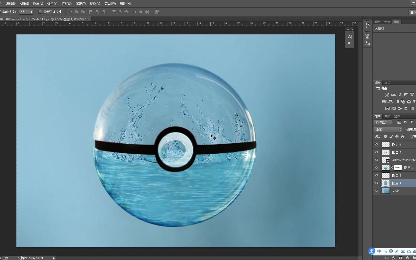
Task: Open the 图像(I) menu
Action: [x=24, y=4]
